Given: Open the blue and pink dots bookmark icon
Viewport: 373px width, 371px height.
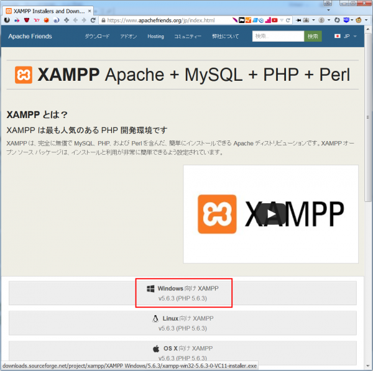Looking at the screenshot, I should point(17,21).
